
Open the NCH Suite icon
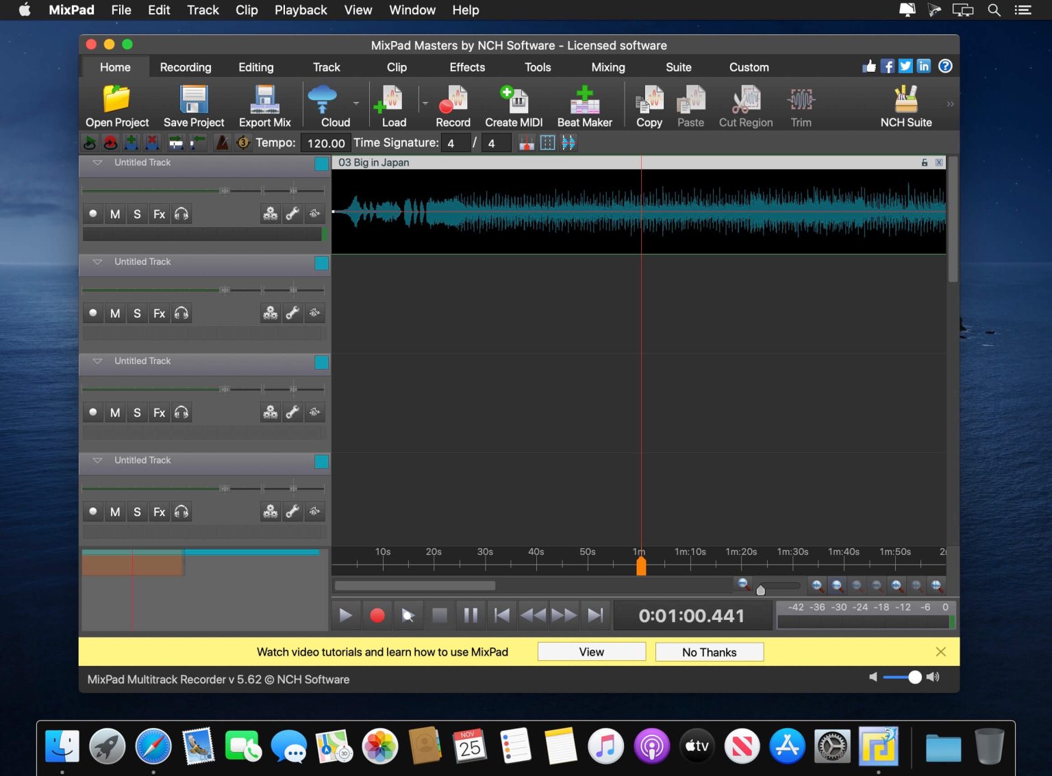click(x=905, y=105)
